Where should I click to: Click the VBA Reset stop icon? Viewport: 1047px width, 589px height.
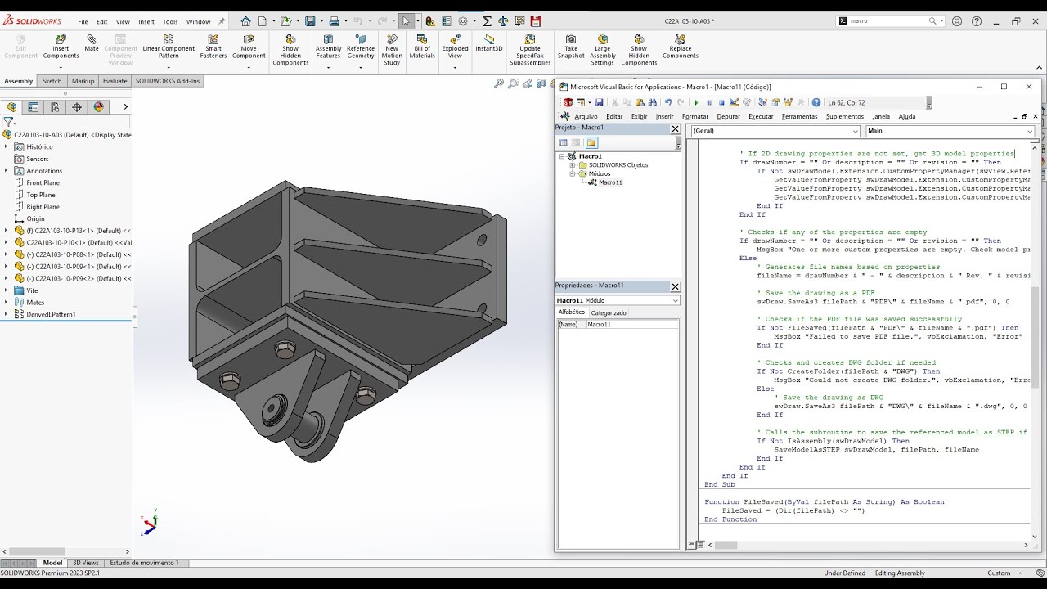[x=721, y=102]
